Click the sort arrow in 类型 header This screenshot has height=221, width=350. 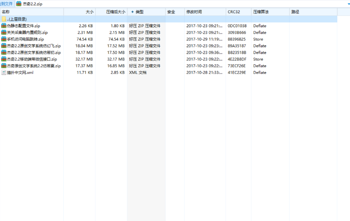click(x=132, y=12)
